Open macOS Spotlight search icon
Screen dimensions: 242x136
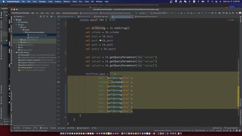pyautogui.click(x=213, y=2)
